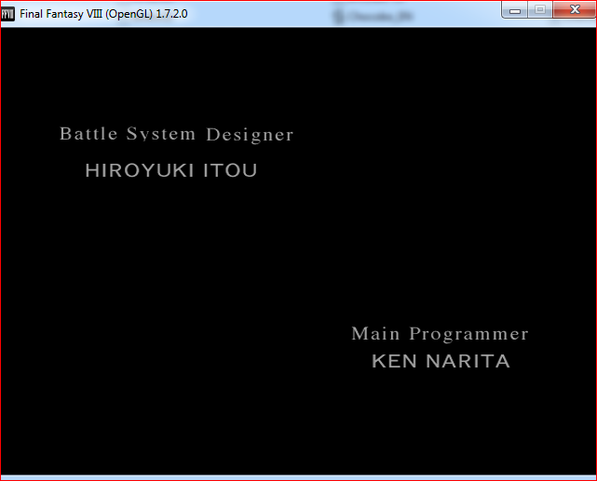Maximize the Final Fantasy VIII window

540,10
